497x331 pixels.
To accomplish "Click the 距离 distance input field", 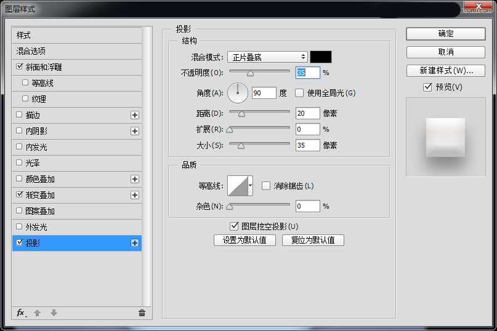I will (307, 113).
